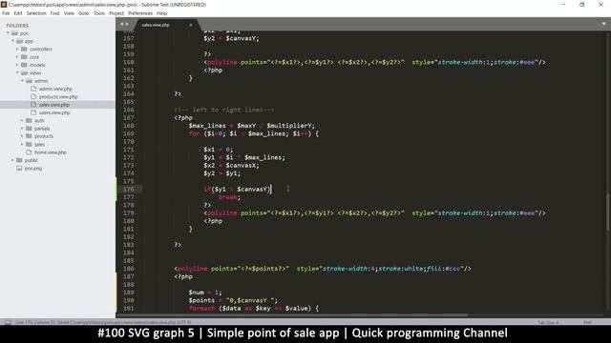
Task: Open users.view.php in the sidebar
Action: 54,112
